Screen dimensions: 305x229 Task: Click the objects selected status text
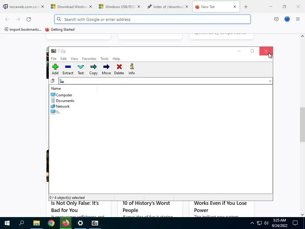tap(67, 197)
